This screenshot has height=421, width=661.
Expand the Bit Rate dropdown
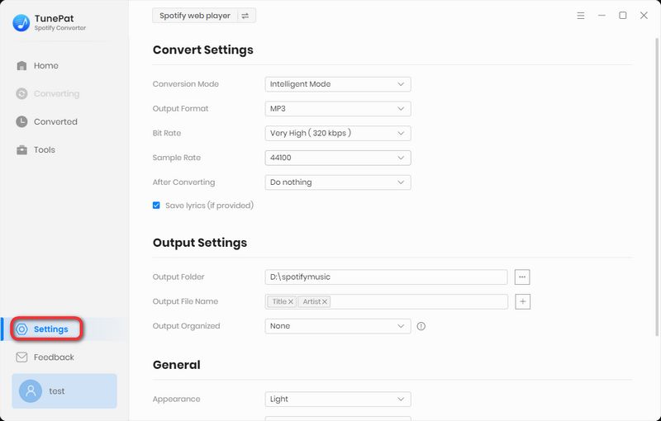click(338, 133)
